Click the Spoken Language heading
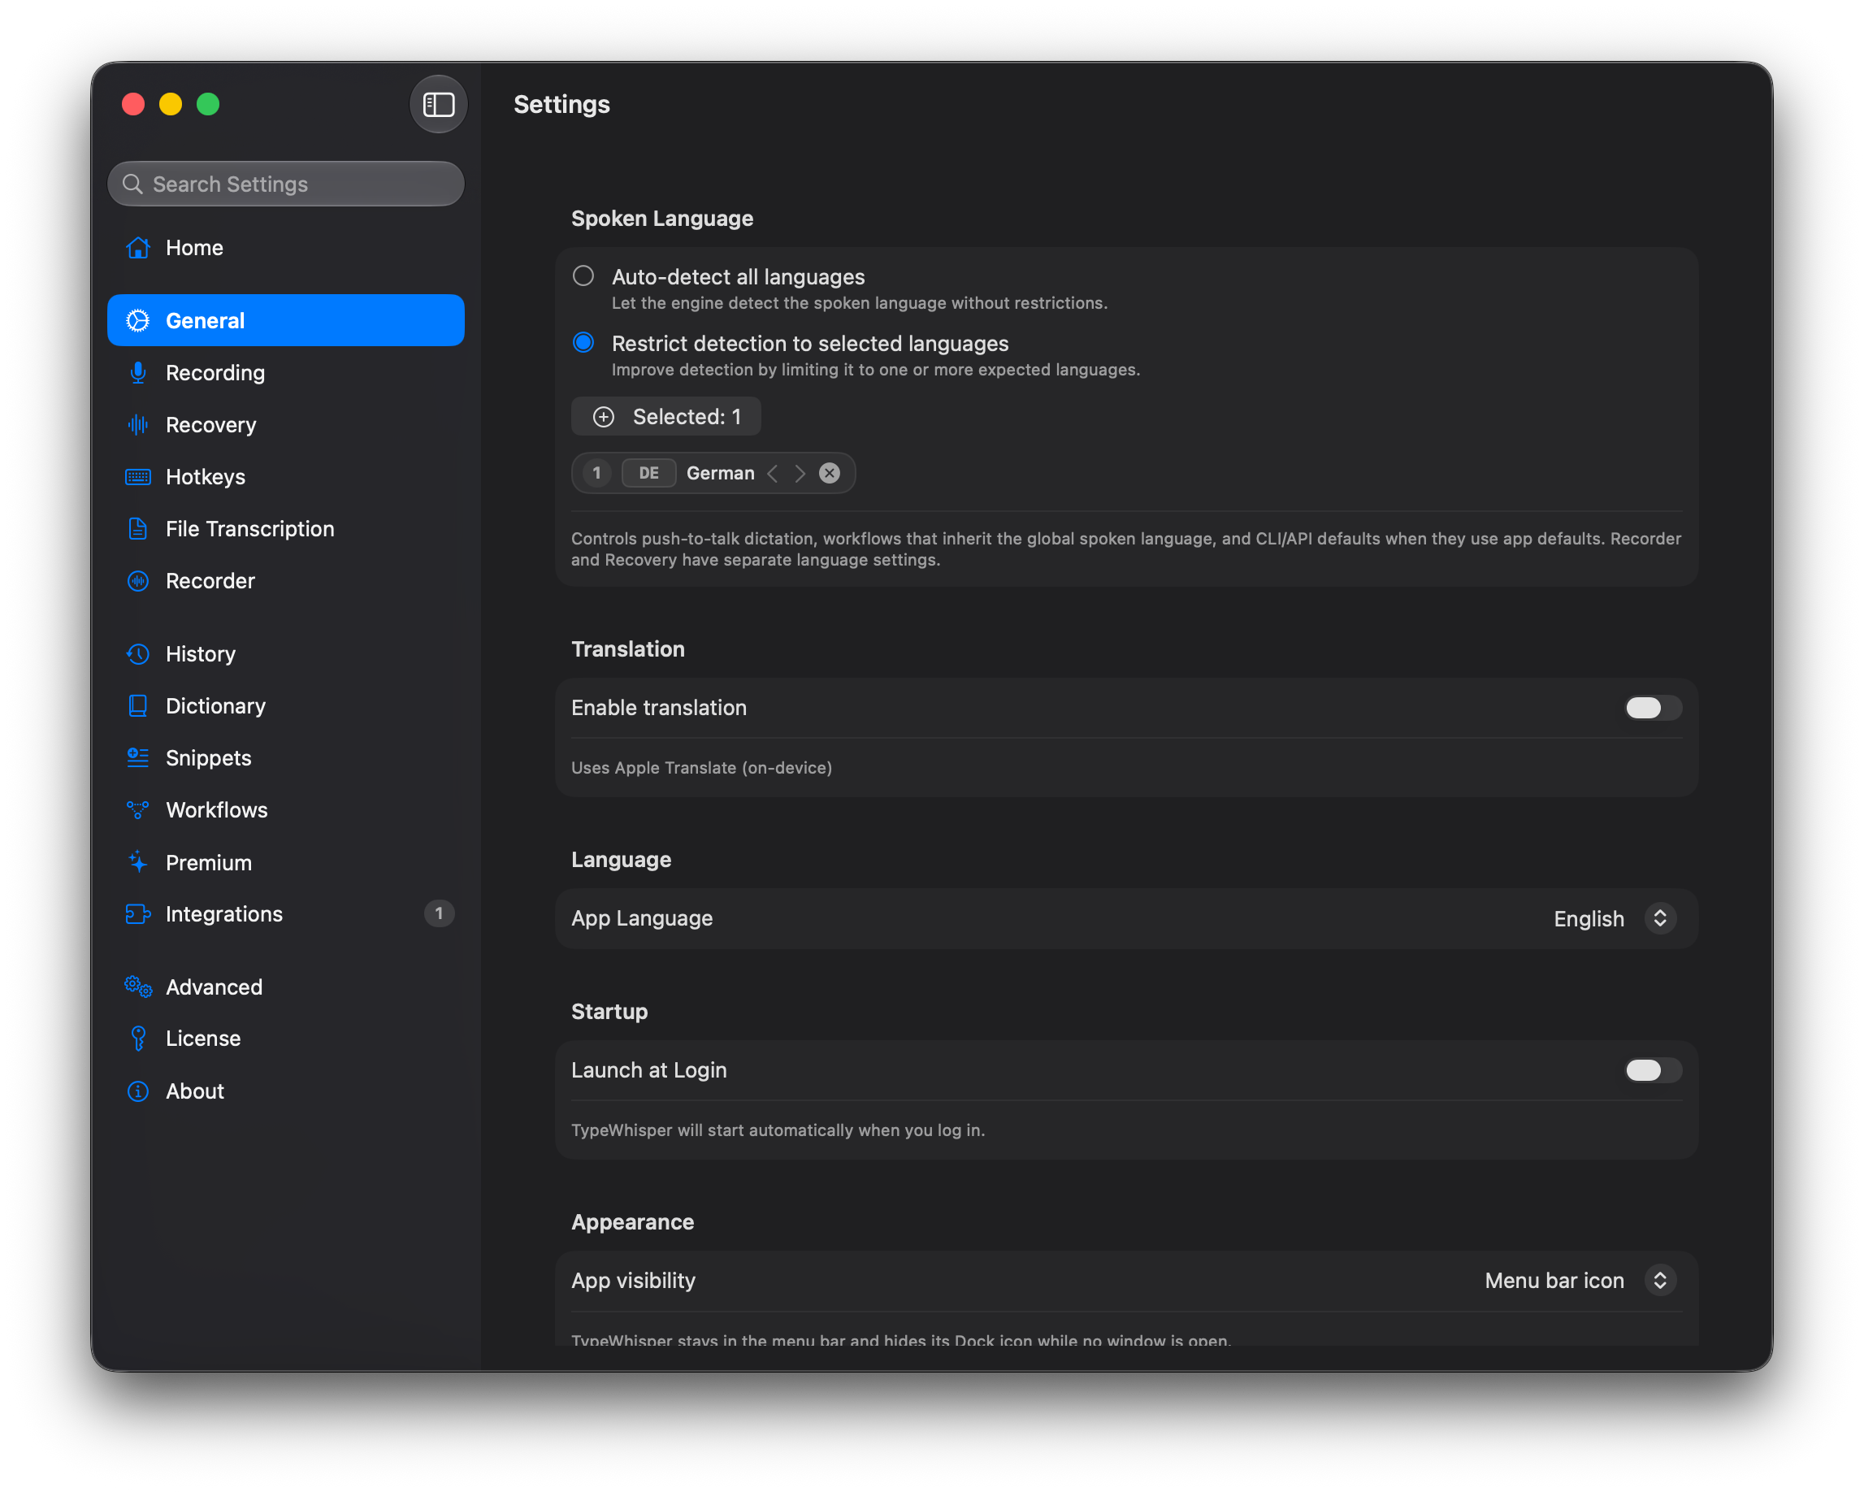 [662, 219]
